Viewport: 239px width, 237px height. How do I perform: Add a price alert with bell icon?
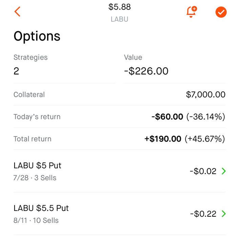click(192, 12)
